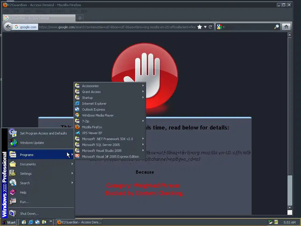Expand Microsoft SQL Server 2005 submenu

110,145
